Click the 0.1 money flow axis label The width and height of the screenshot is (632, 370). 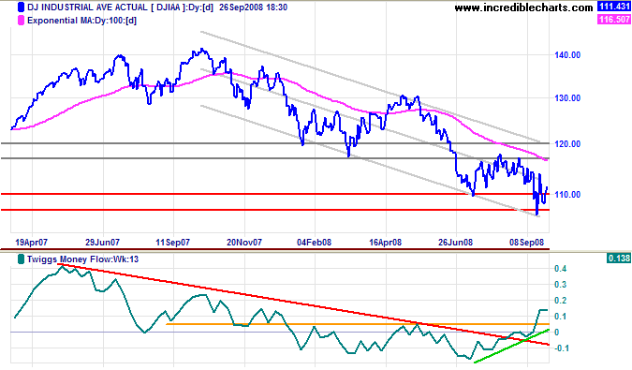coord(561,317)
